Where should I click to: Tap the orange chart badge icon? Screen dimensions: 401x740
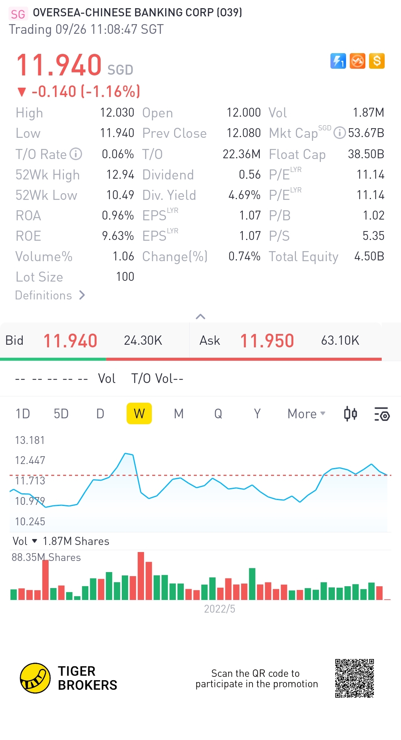(358, 61)
